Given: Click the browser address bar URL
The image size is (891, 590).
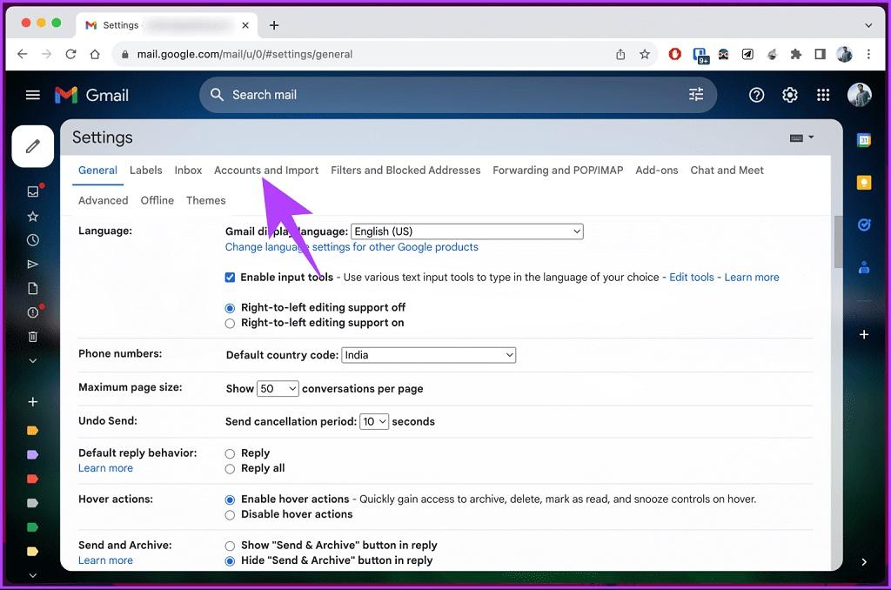Looking at the screenshot, I should click(x=245, y=54).
